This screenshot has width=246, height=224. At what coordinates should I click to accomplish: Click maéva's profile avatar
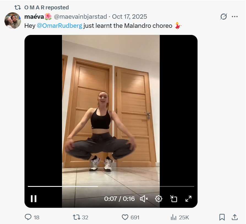pos(13,21)
